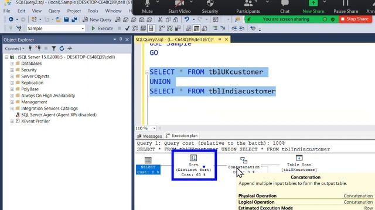Collapse the SELECT statement outlining toggle

click(147, 72)
